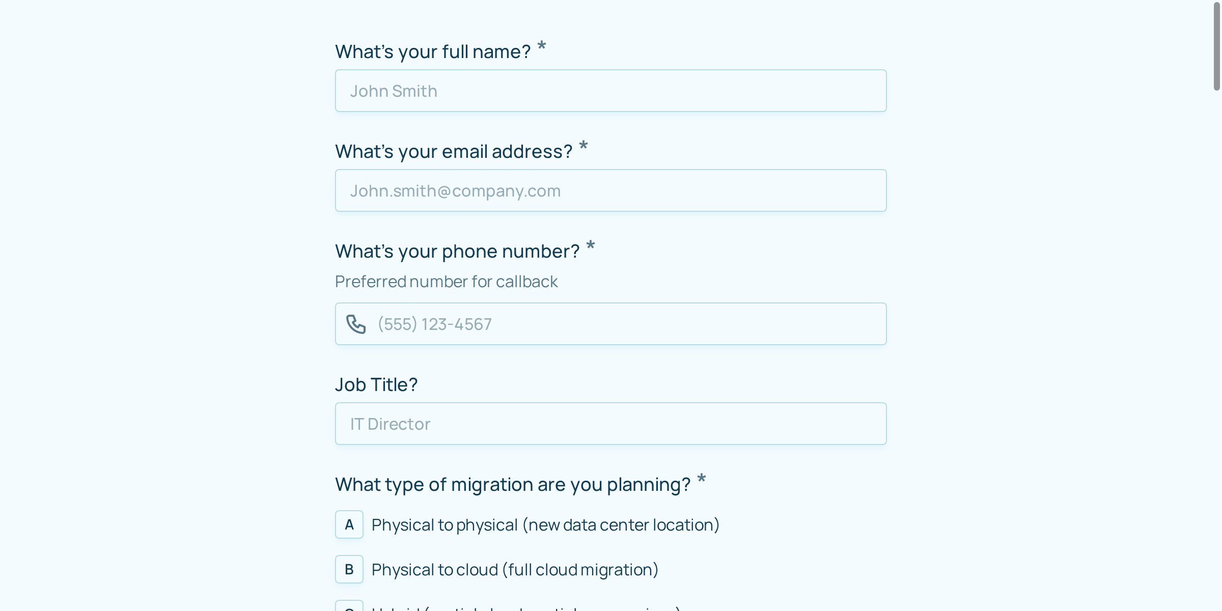Viewport: 1222px width, 611px height.
Task: Select the Physical to cloud migration option
Action: [x=514, y=569]
